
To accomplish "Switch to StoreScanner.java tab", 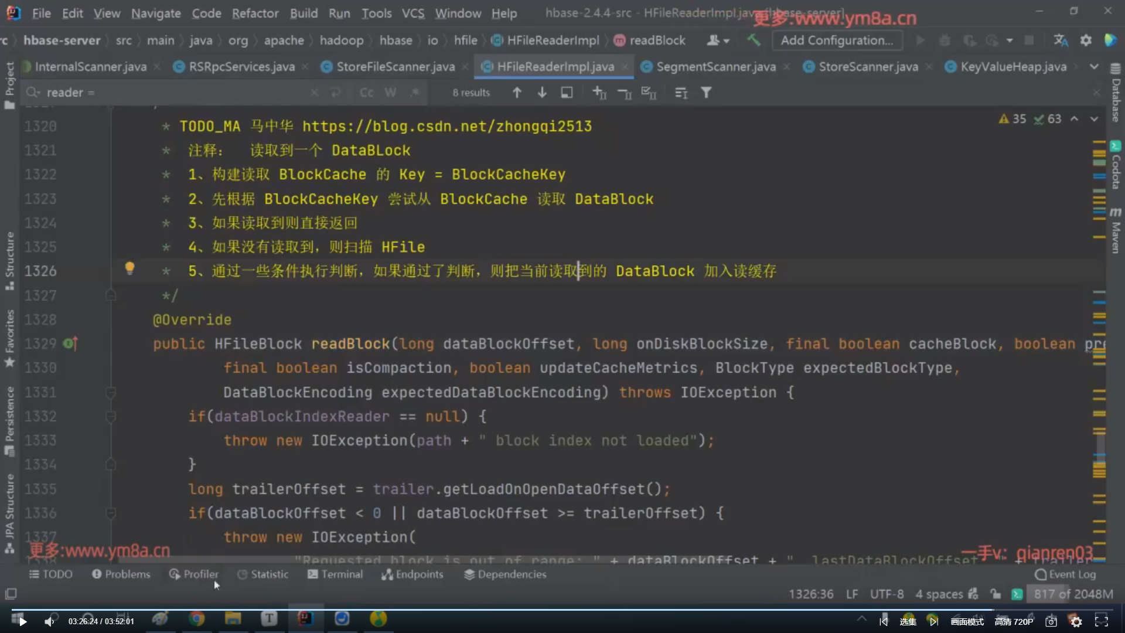I will pyautogui.click(x=868, y=67).
